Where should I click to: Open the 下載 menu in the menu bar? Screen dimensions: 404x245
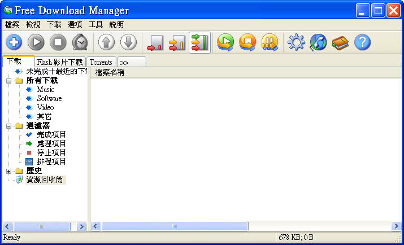(x=54, y=25)
